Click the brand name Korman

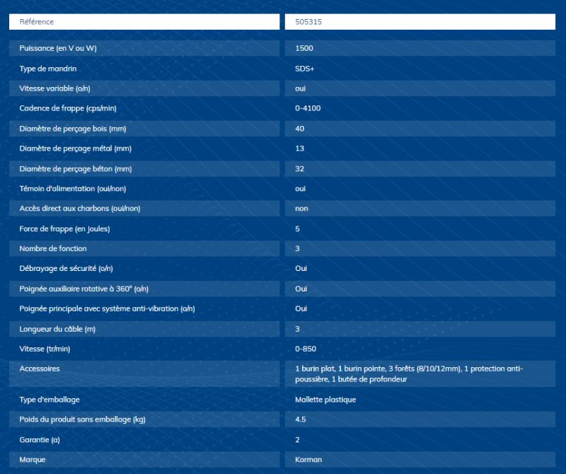click(308, 460)
